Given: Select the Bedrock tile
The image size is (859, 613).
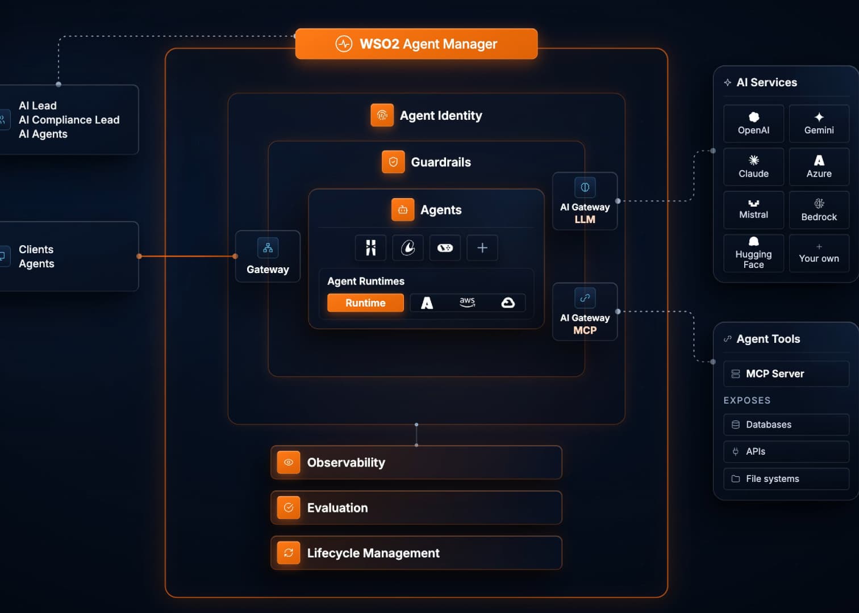Looking at the screenshot, I should coord(819,210).
